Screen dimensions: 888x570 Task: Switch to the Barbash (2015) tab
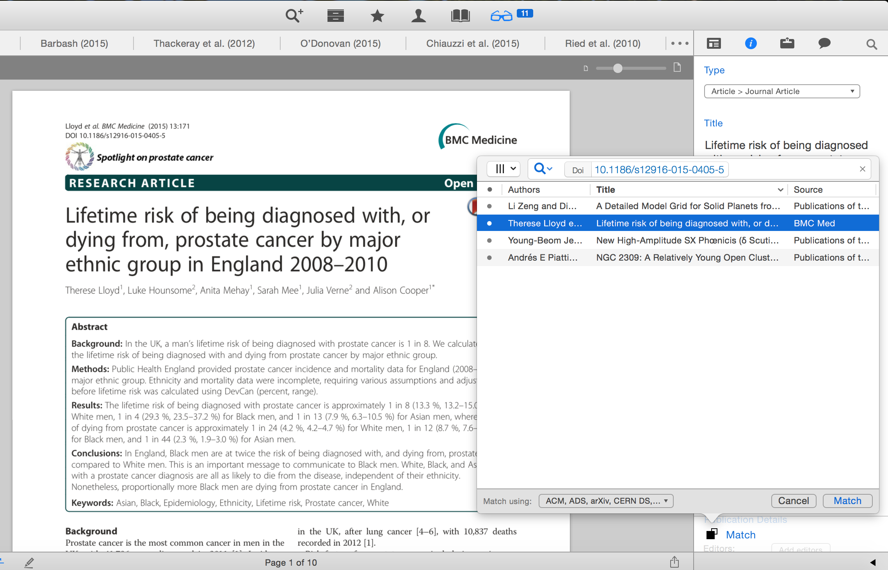(74, 43)
